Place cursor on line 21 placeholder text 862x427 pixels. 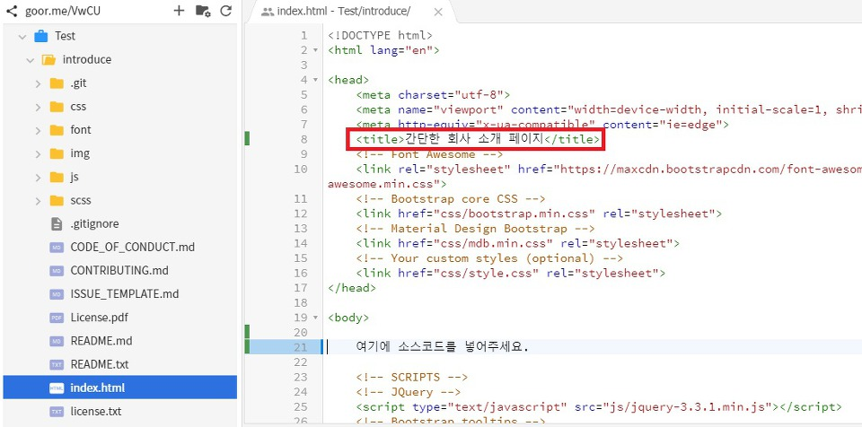click(x=442, y=347)
